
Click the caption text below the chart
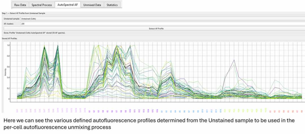click(x=149, y=124)
